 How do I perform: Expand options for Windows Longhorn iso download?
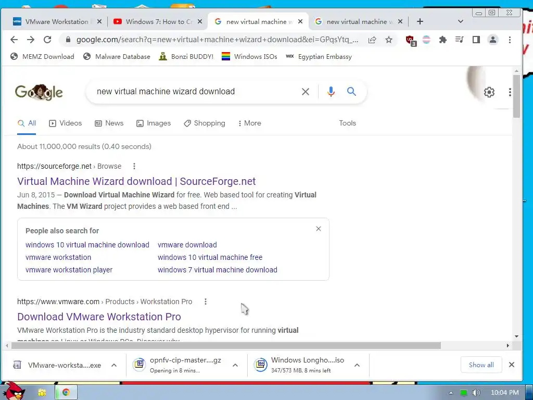point(357,365)
